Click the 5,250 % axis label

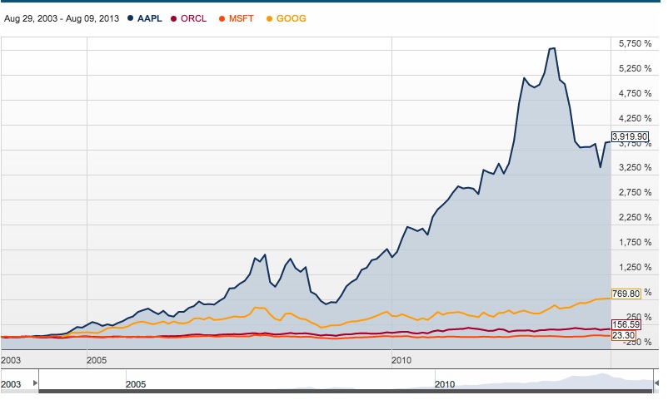(636, 68)
